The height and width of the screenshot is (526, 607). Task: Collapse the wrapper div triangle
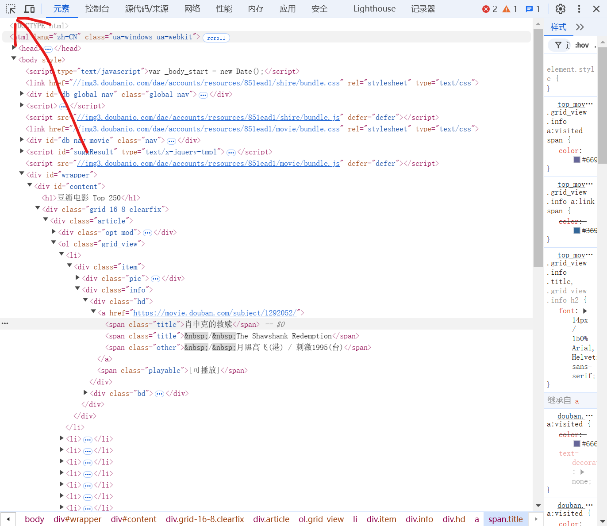22,174
